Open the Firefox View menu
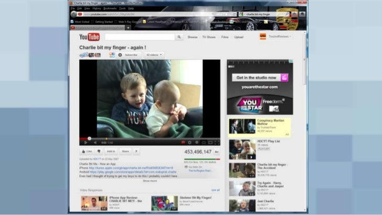This screenshot has width=382, height=215. click(x=87, y=8)
